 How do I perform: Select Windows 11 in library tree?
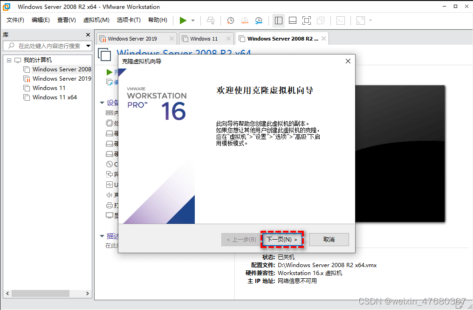click(49, 88)
